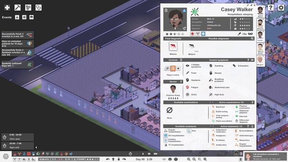Open Successfully finish 3 events objective
The image size is (288, 162).
tap(18, 35)
